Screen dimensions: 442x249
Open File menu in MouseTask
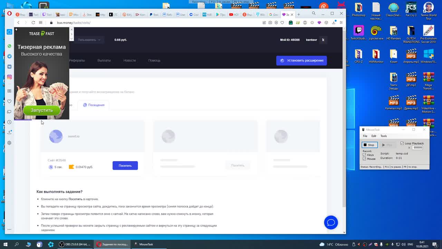click(365, 136)
